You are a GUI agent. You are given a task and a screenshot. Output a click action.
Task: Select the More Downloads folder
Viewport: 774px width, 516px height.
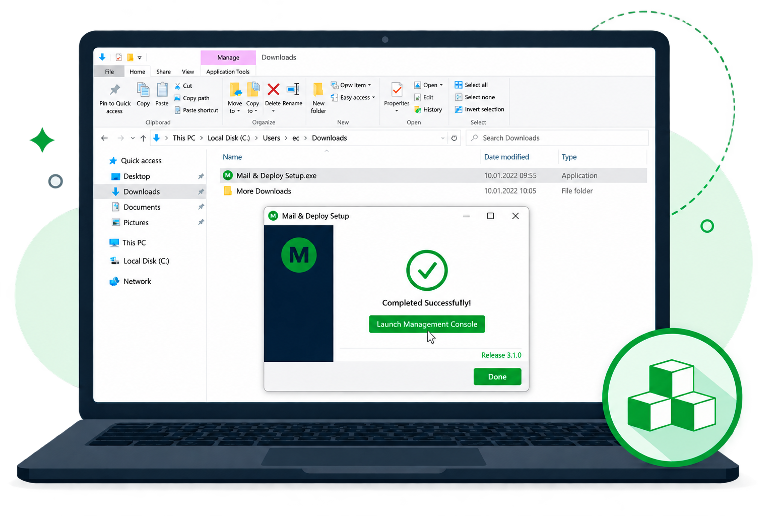tap(433, 191)
